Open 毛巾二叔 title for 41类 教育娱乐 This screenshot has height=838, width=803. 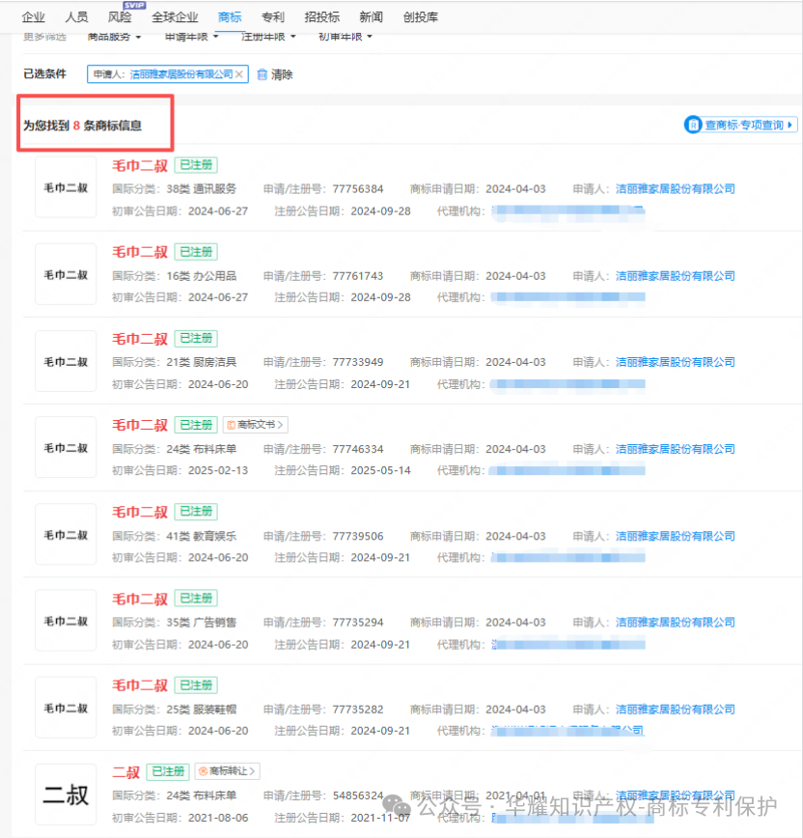point(140,512)
